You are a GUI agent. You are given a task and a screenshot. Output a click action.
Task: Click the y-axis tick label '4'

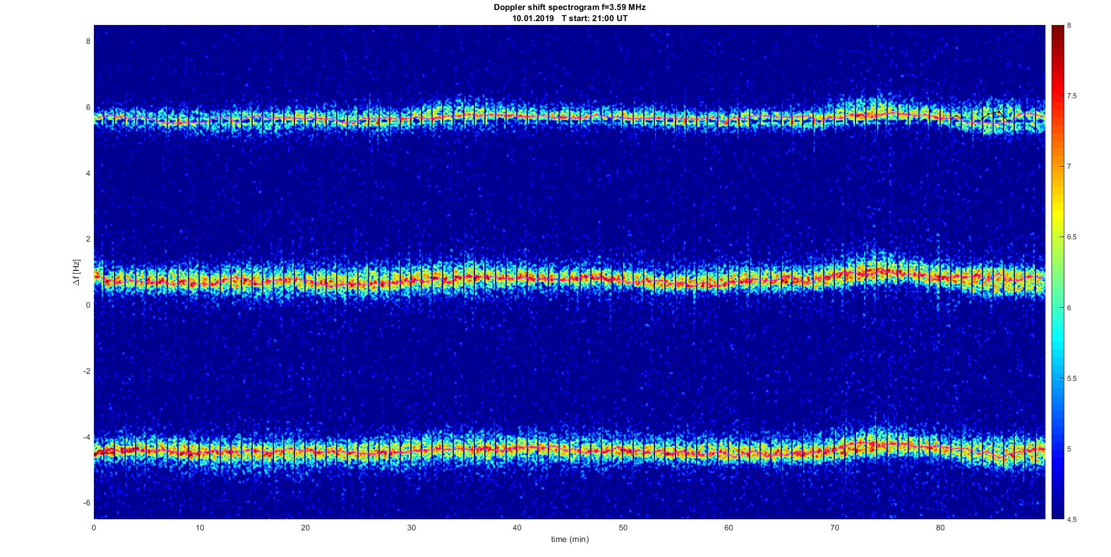click(88, 173)
